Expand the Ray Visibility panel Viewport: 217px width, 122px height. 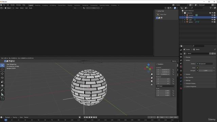[189, 78]
